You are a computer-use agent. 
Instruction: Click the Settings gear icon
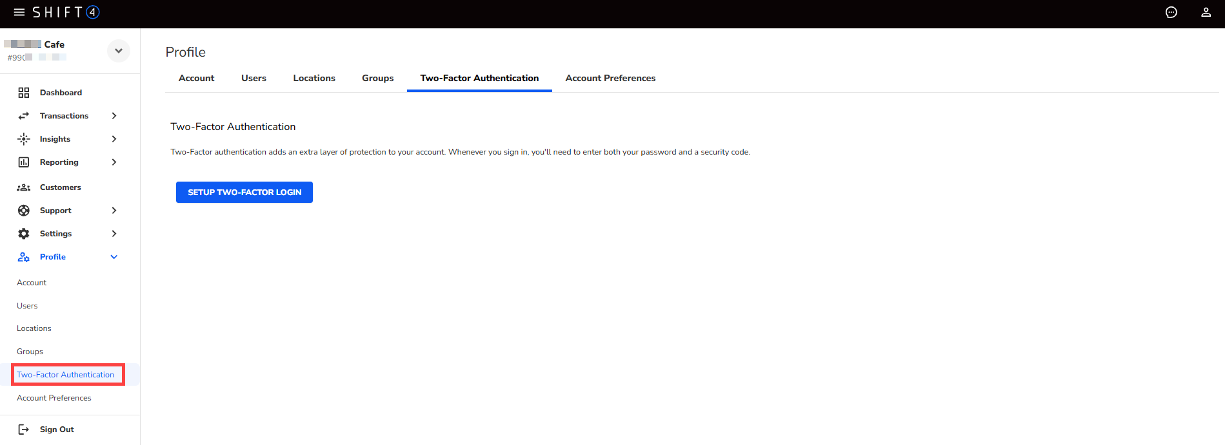point(24,234)
